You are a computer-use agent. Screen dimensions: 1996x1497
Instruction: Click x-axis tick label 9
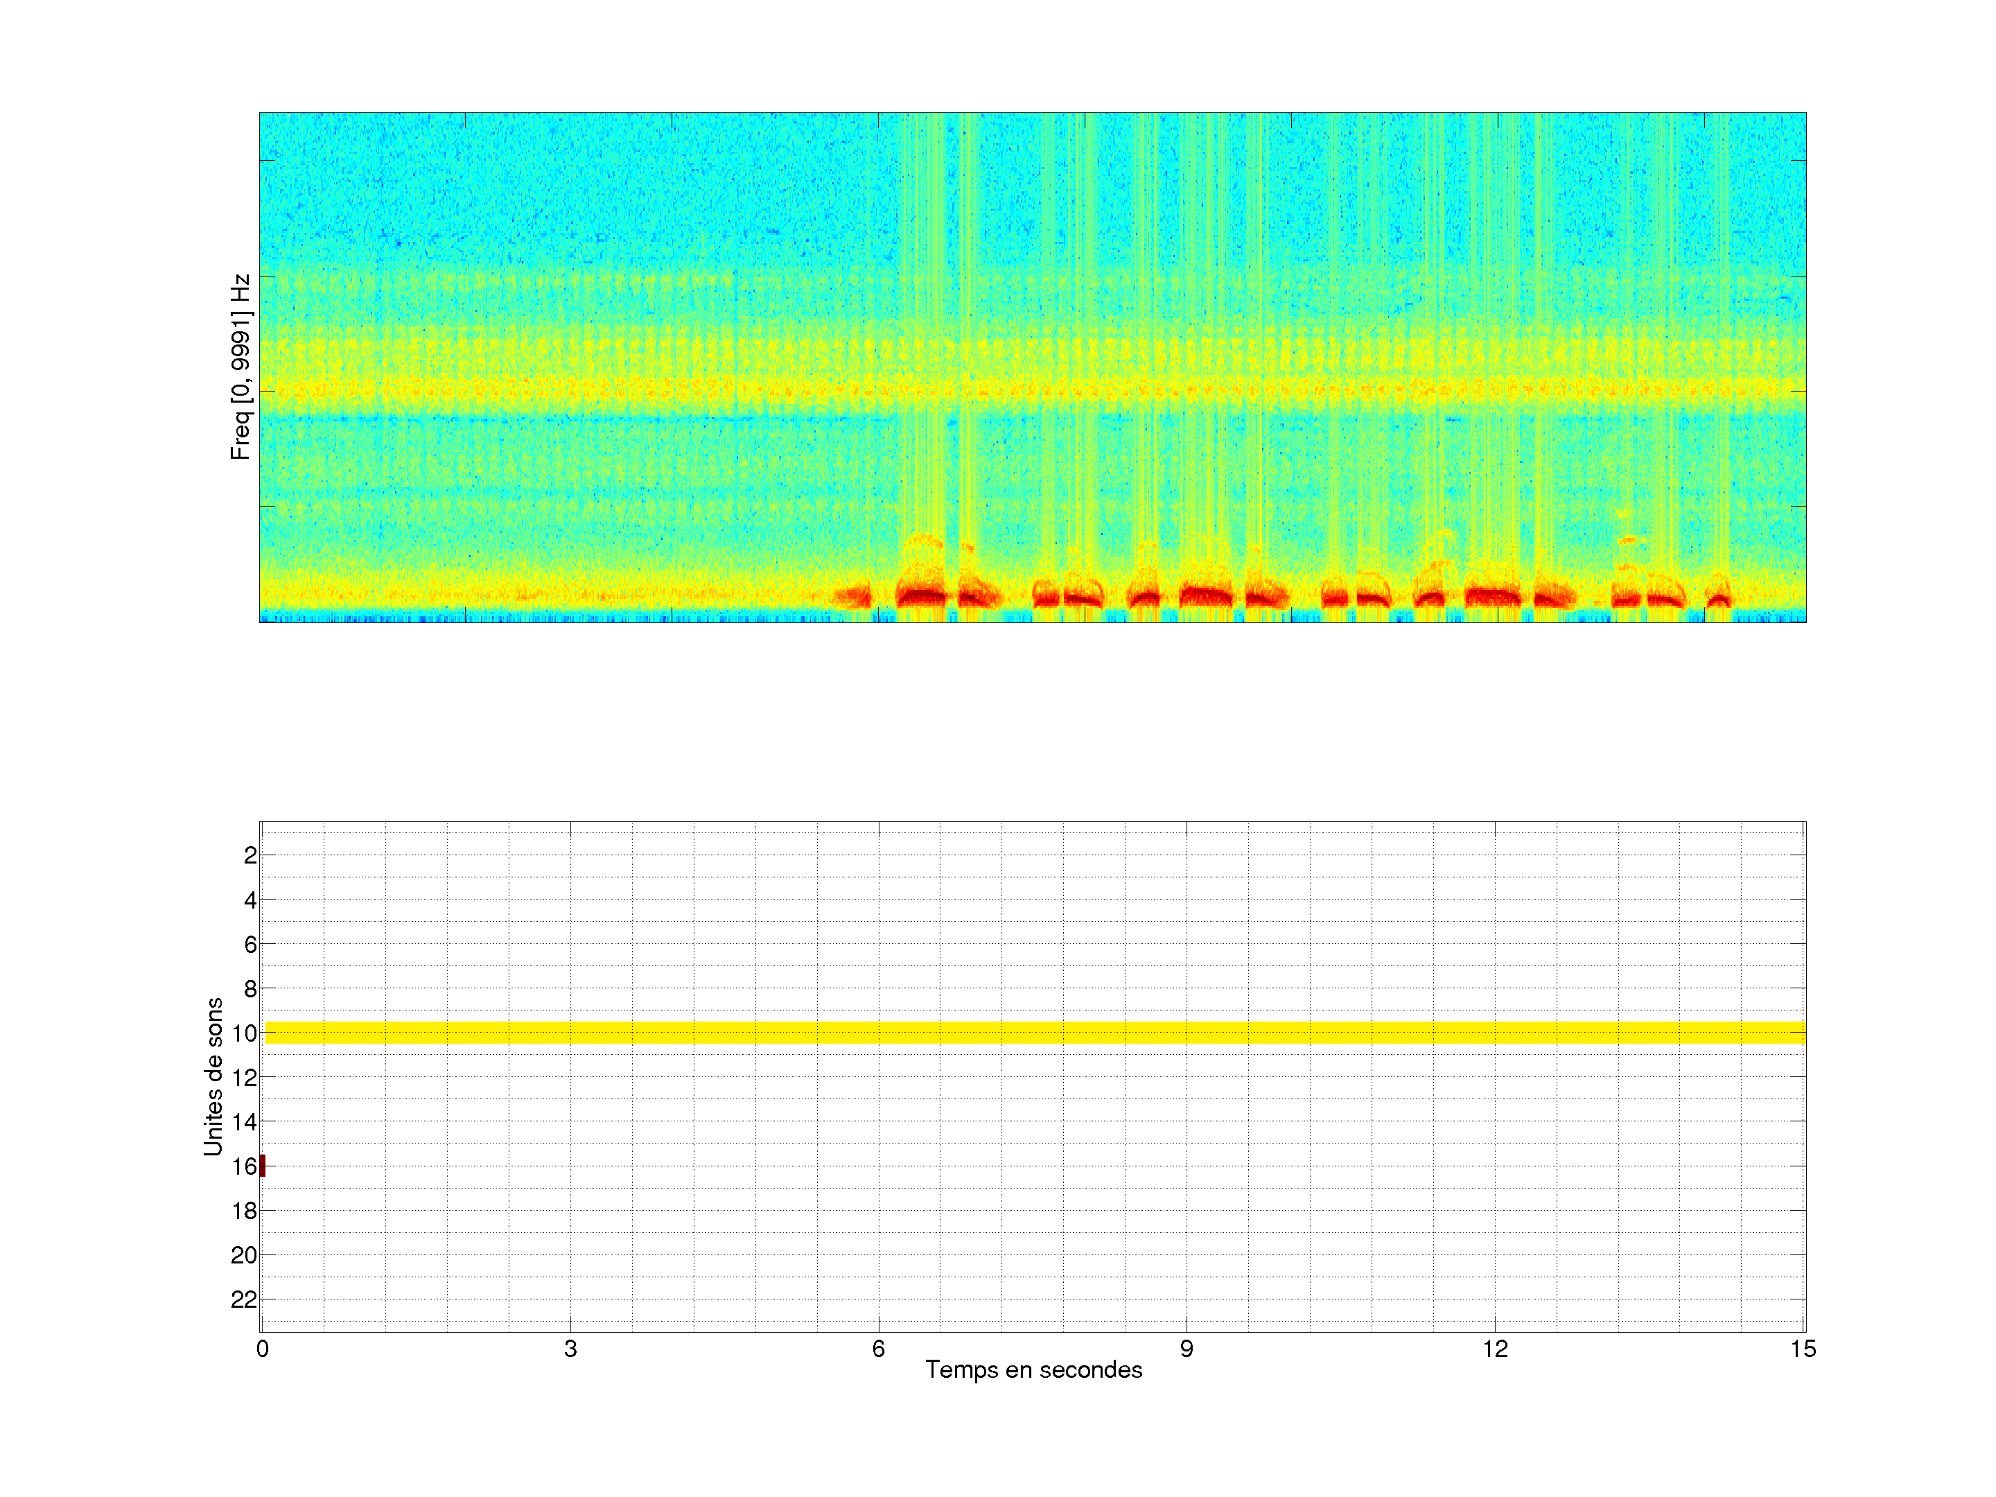[1187, 1349]
